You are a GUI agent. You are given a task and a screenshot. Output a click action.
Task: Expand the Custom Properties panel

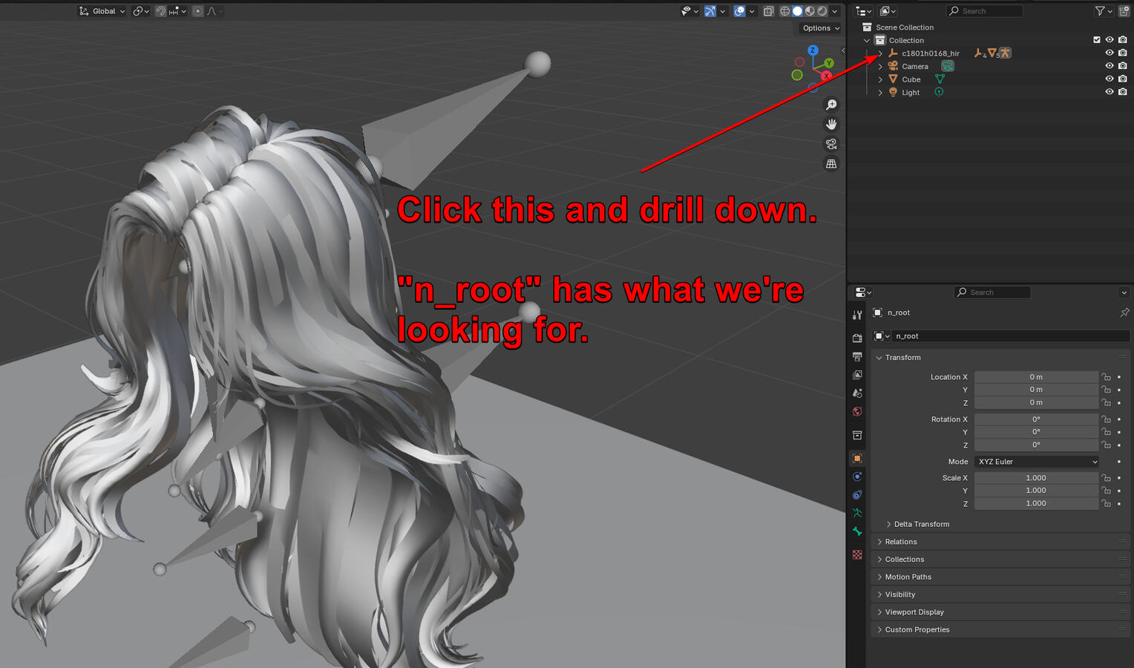917,629
